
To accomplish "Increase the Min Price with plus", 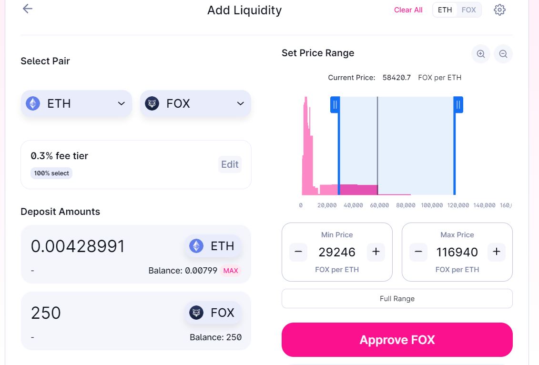I will pos(376,252).
